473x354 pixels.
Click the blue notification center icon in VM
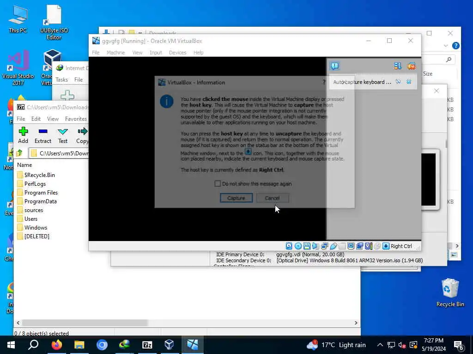pyautogui.click(x=334, y=66)
